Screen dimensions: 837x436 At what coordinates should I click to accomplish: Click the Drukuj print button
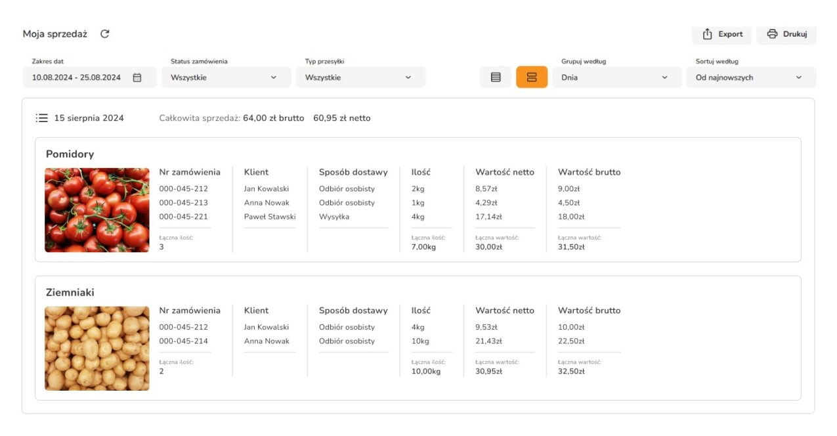pyautogui.click(x=786, y=34)
